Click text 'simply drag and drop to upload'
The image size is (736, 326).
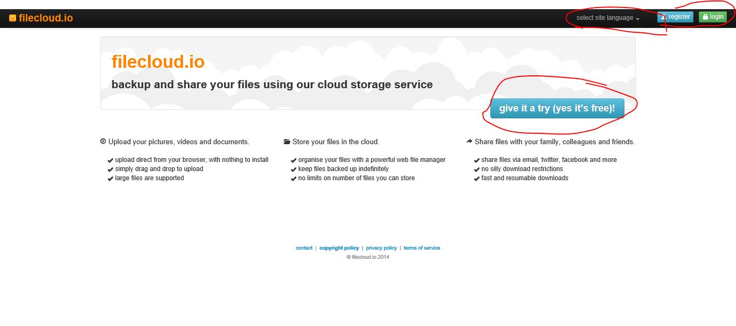point(159,169)
